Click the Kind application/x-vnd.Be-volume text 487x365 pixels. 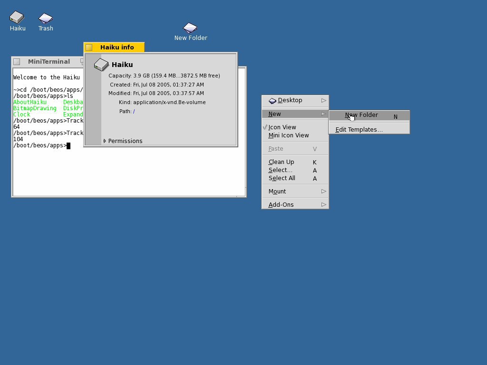click(x=162, y=103)
